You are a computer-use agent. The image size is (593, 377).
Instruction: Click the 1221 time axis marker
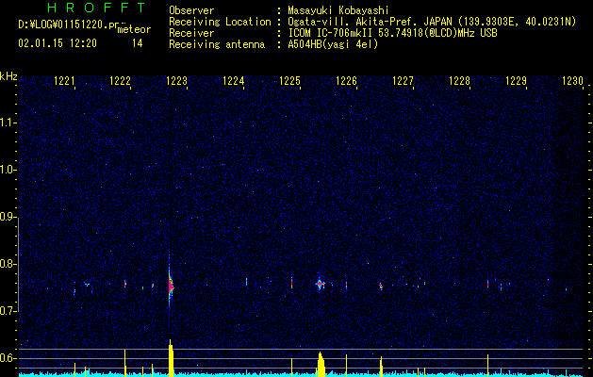[x=64, y=80]
